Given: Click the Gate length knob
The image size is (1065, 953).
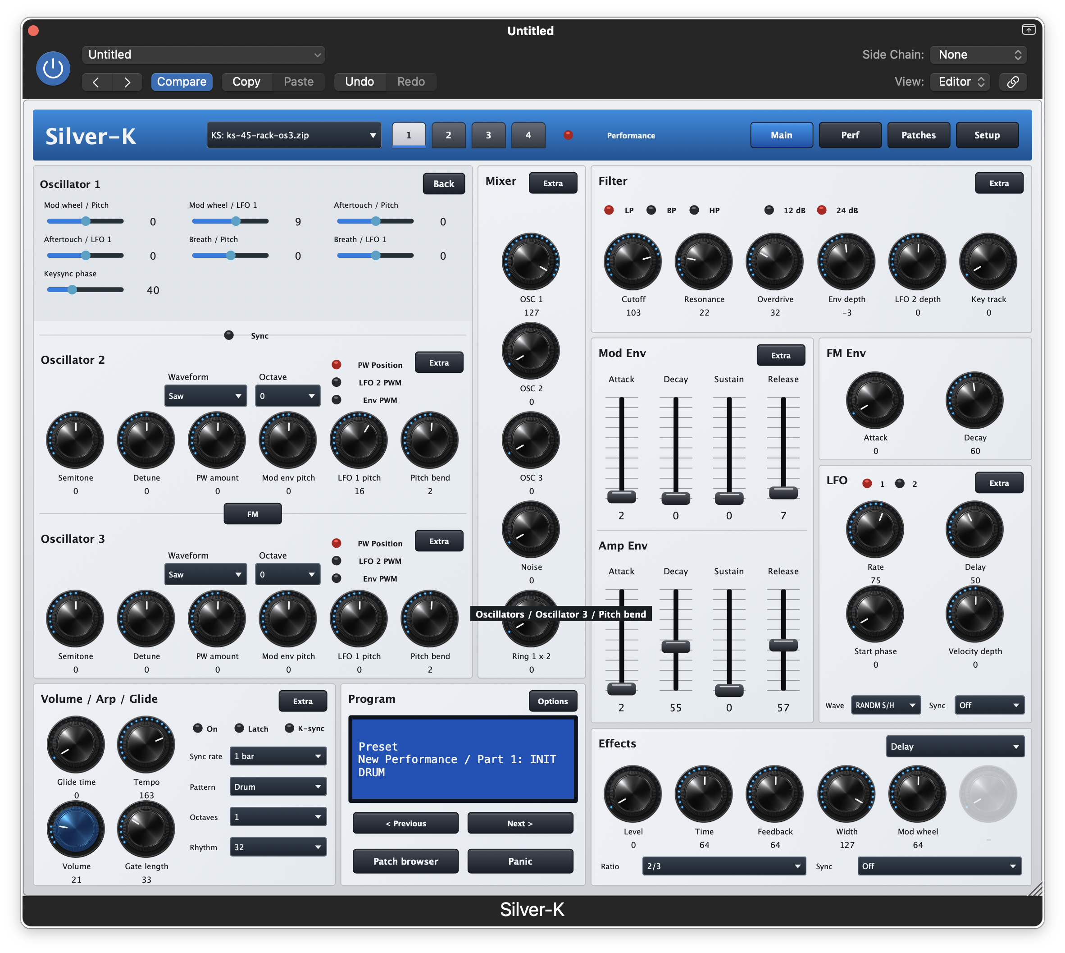Looking at the screenshot, I should click(x=146, y=829).
